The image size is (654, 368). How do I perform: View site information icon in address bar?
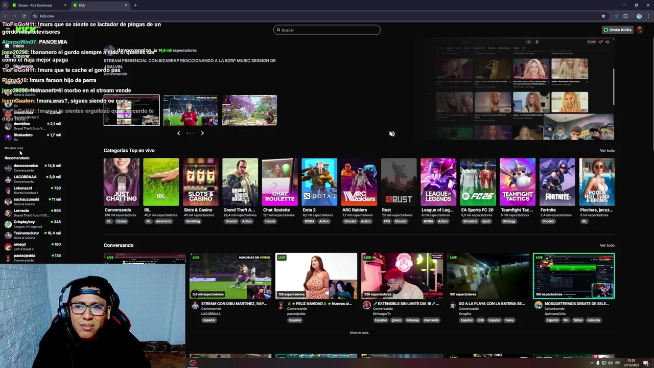coord(35,16)
